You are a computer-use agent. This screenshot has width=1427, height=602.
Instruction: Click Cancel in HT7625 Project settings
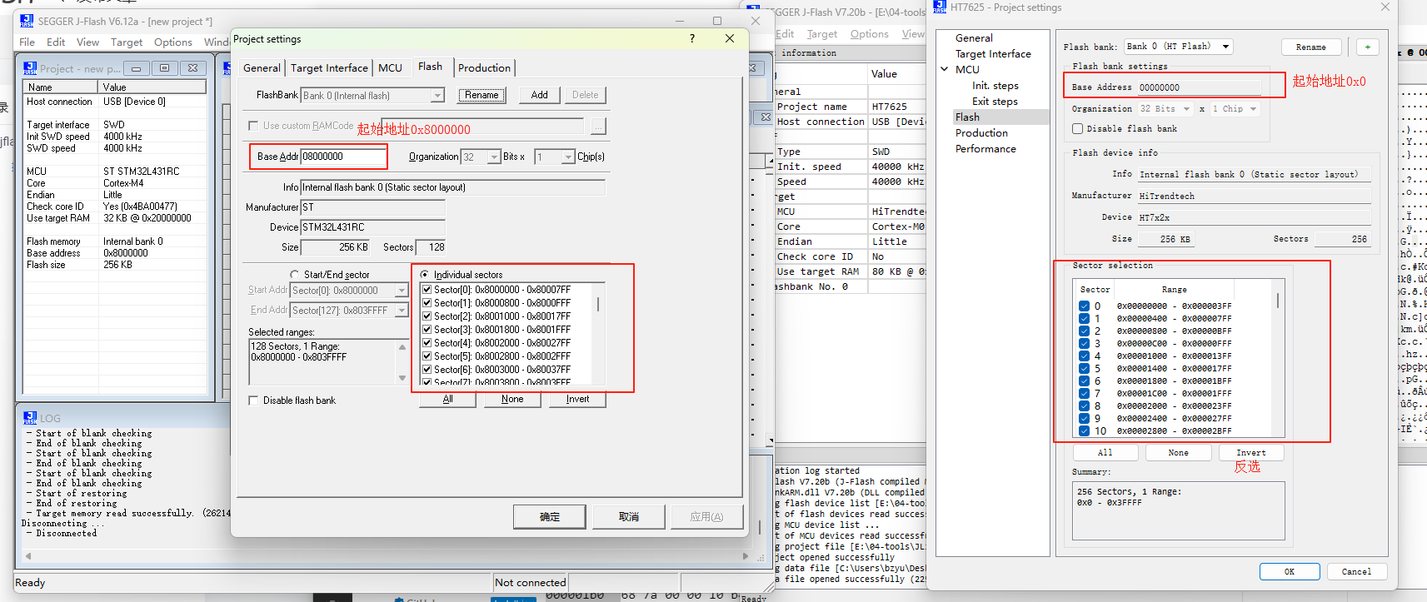point(1356,572)
